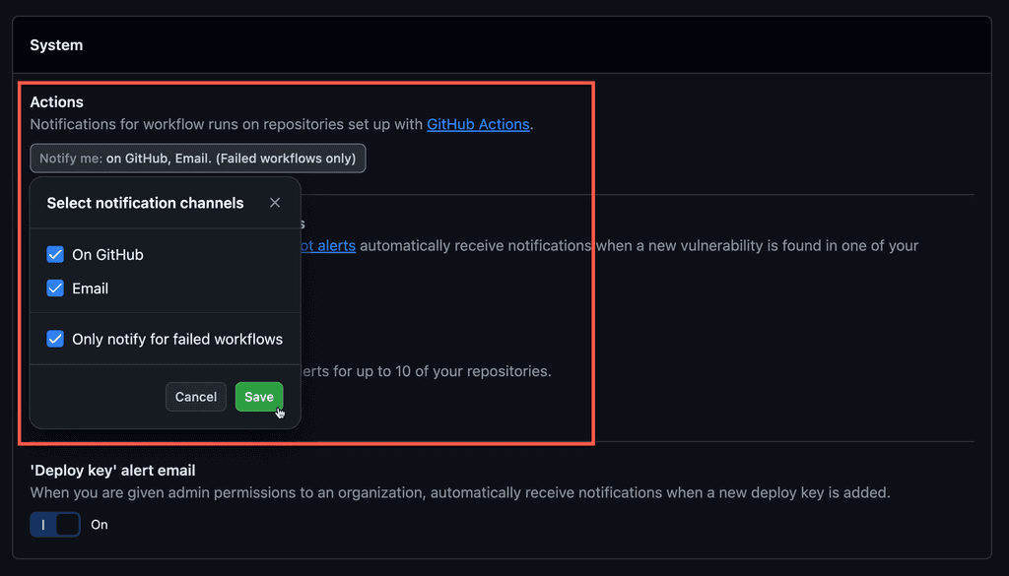Follow the Dependabot alerts link
1009x576 pixels.
pyautogui.click(x=325, y=245)
